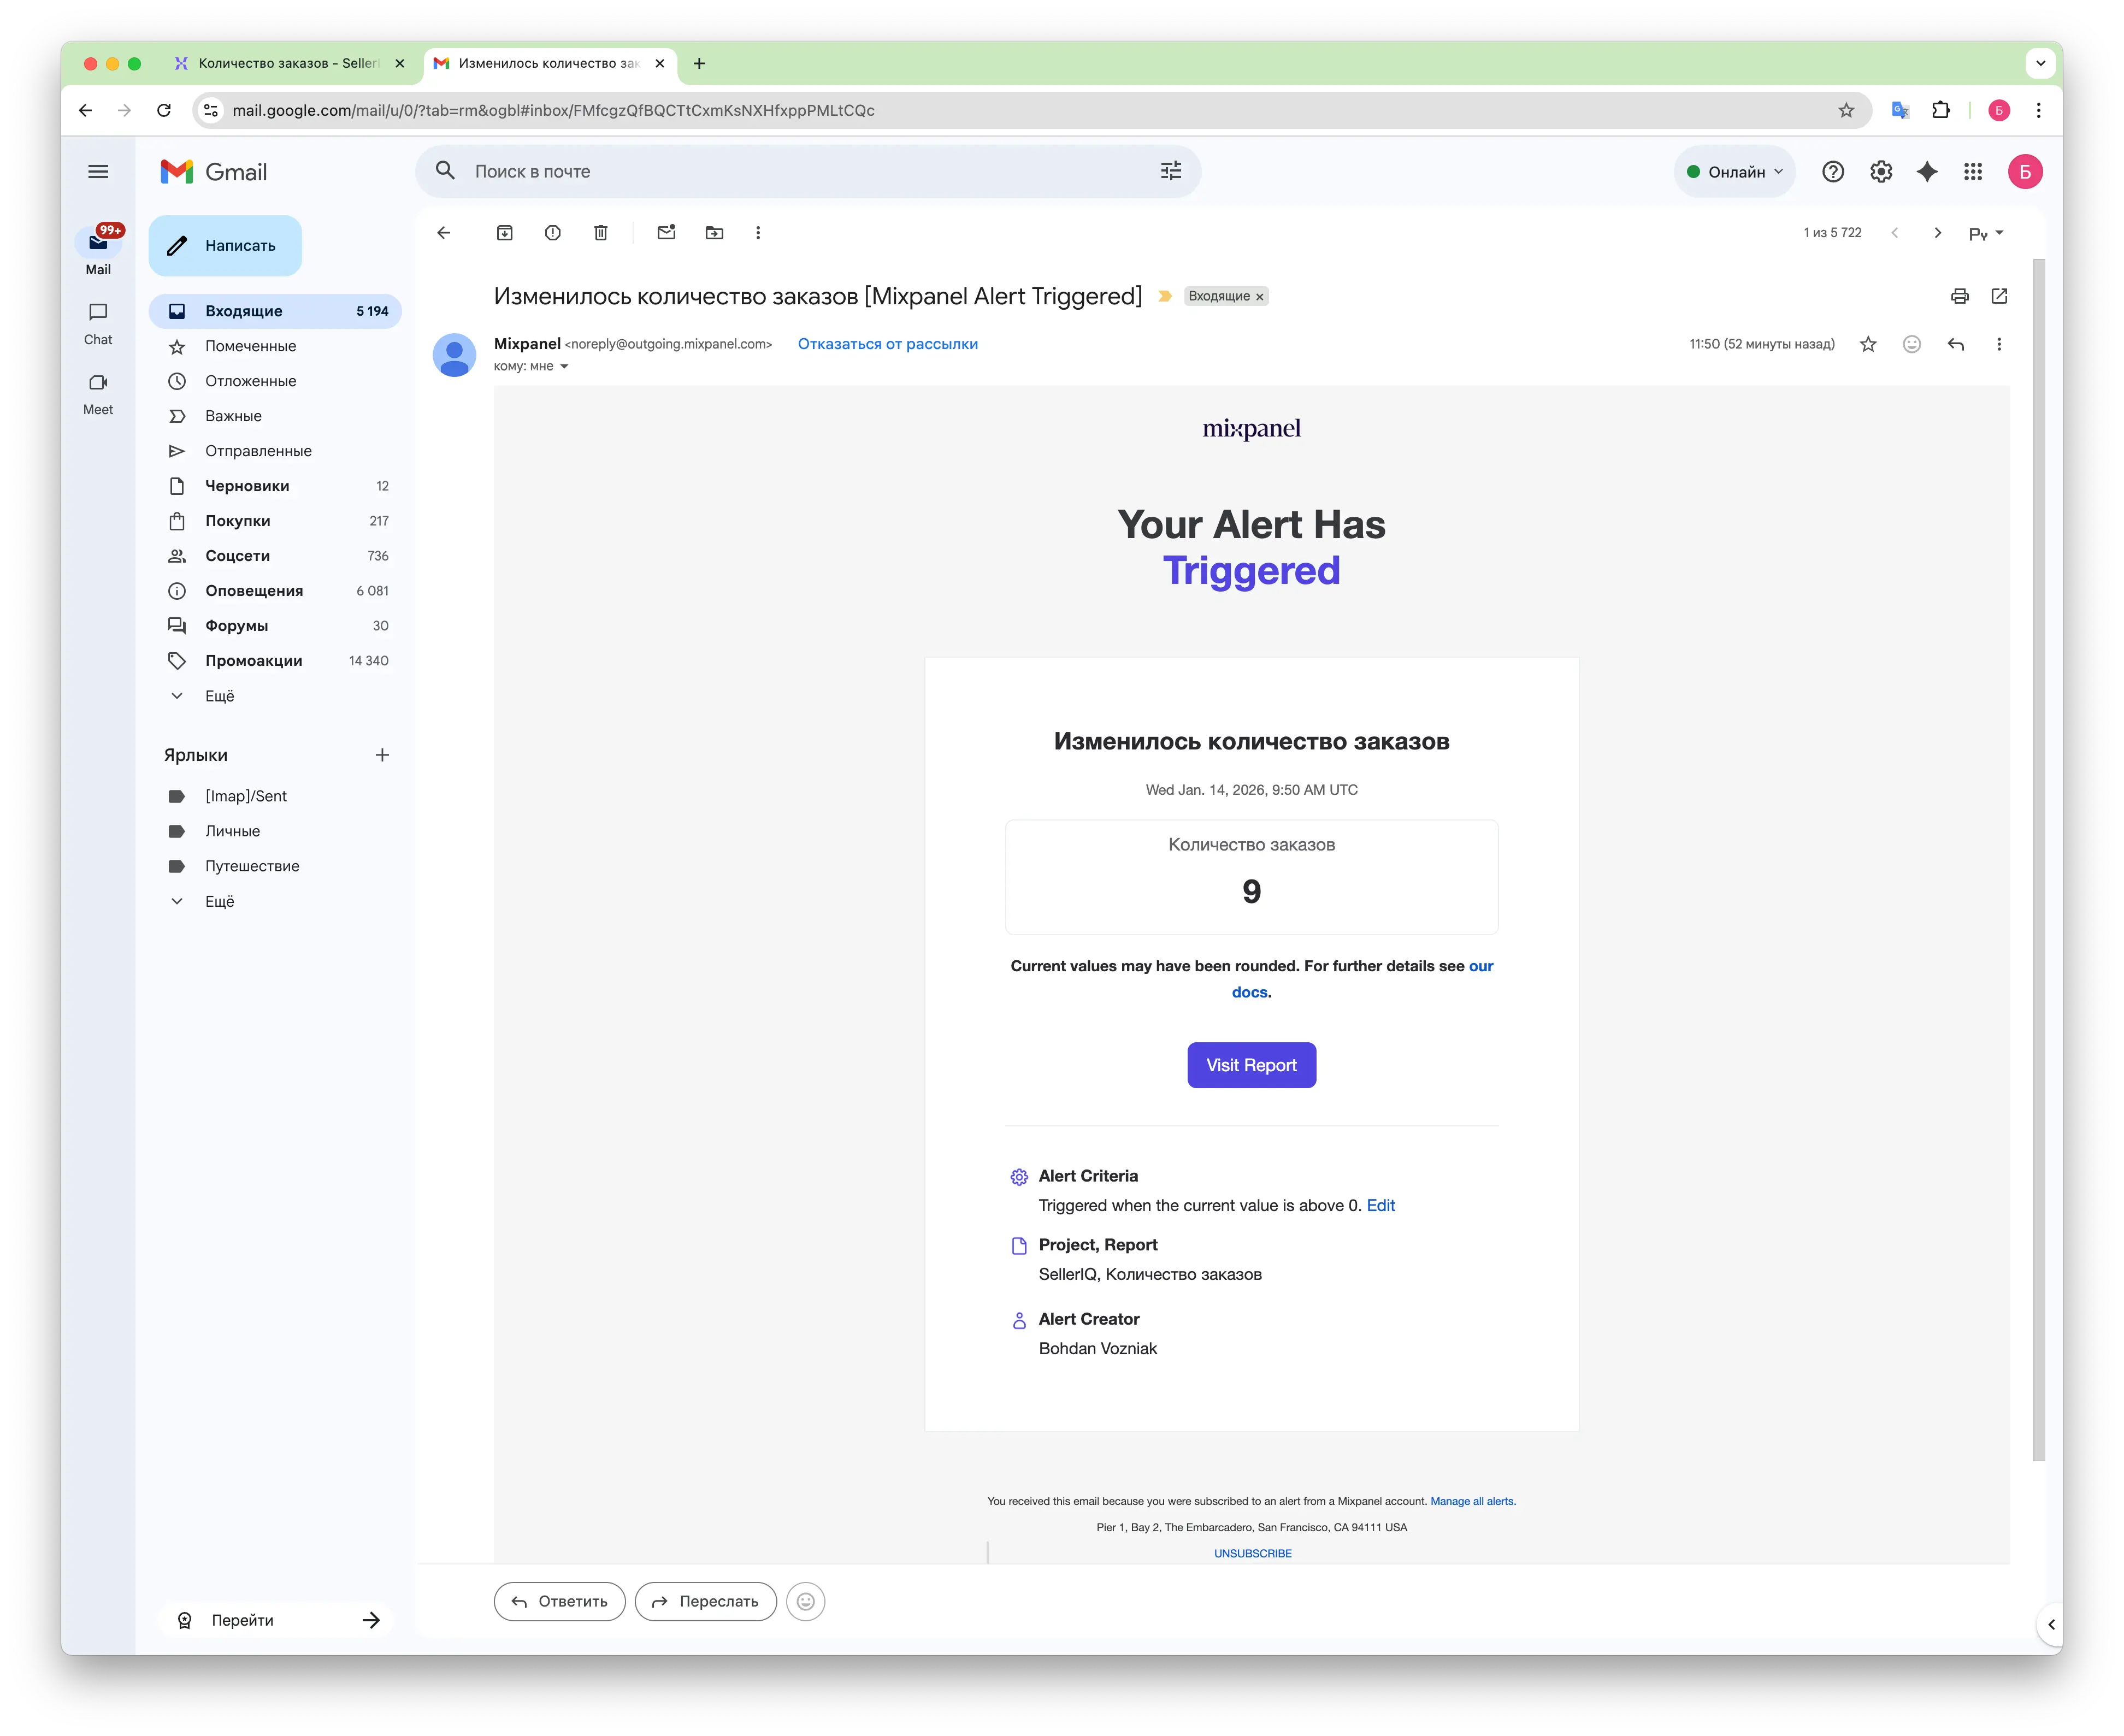Open the Chat section in the left rail

(98, 324)
